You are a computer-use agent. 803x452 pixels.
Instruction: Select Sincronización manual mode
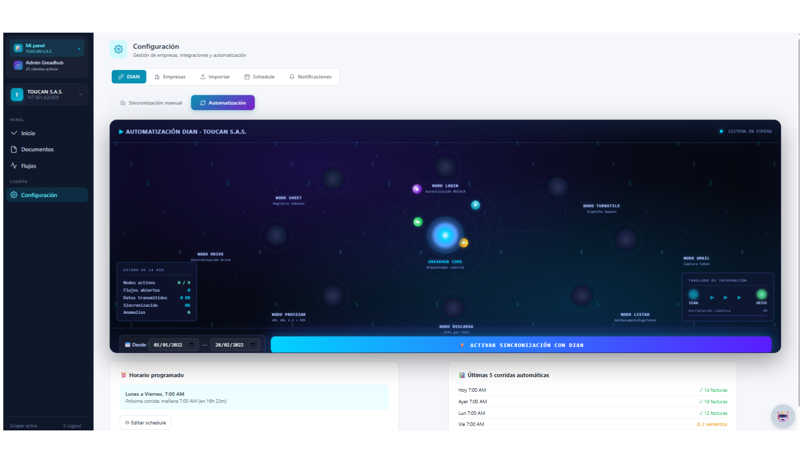[151, 103]
